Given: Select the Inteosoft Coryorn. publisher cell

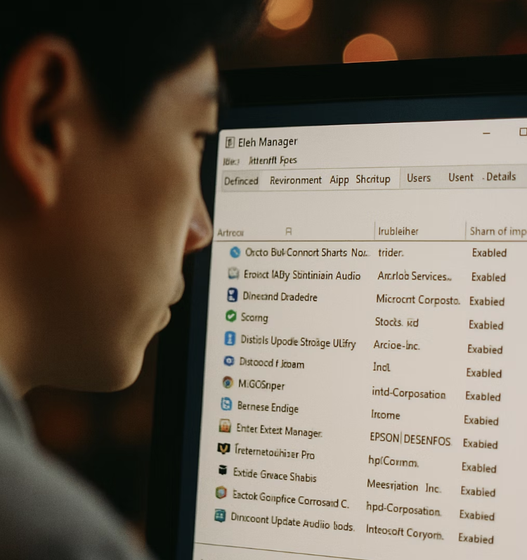Looking at the screenshot, I should coord(404,532).
